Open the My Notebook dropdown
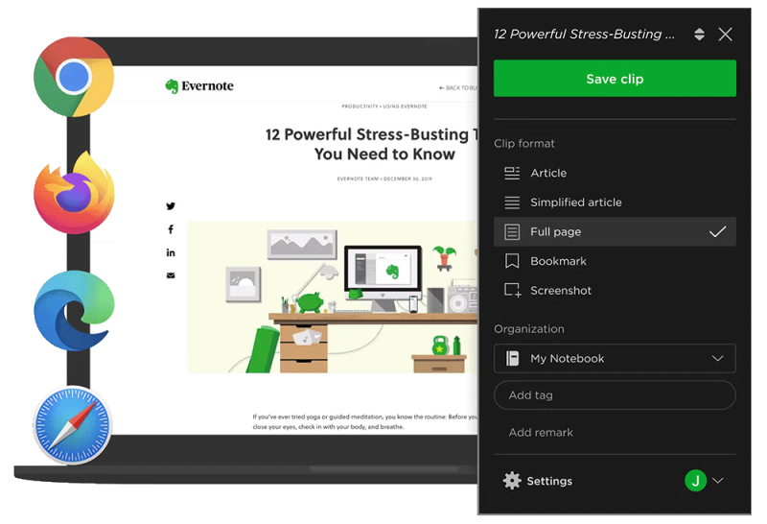The height and width of the screenshot is (524, 767). (615, 359)
